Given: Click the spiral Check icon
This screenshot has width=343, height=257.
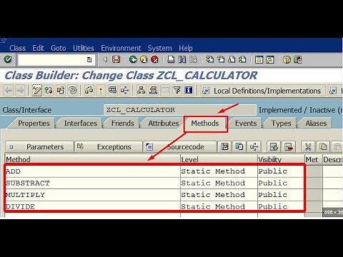Looking at the screenshot, I should (73, 91).
